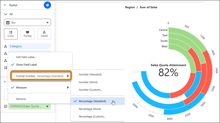Select Number (Custom) format option

[x=90, y=90]
